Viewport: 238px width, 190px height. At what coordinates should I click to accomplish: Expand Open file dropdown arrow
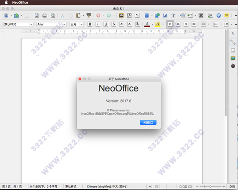click(x=21, y=15)
